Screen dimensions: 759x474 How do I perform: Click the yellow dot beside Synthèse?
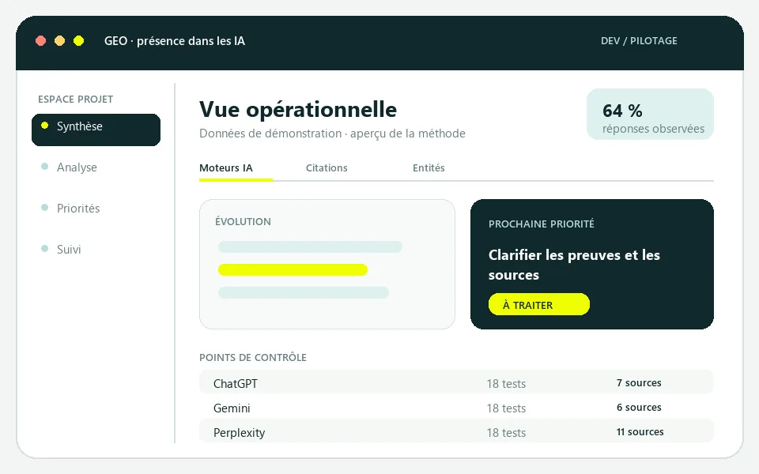pos(44,126)
